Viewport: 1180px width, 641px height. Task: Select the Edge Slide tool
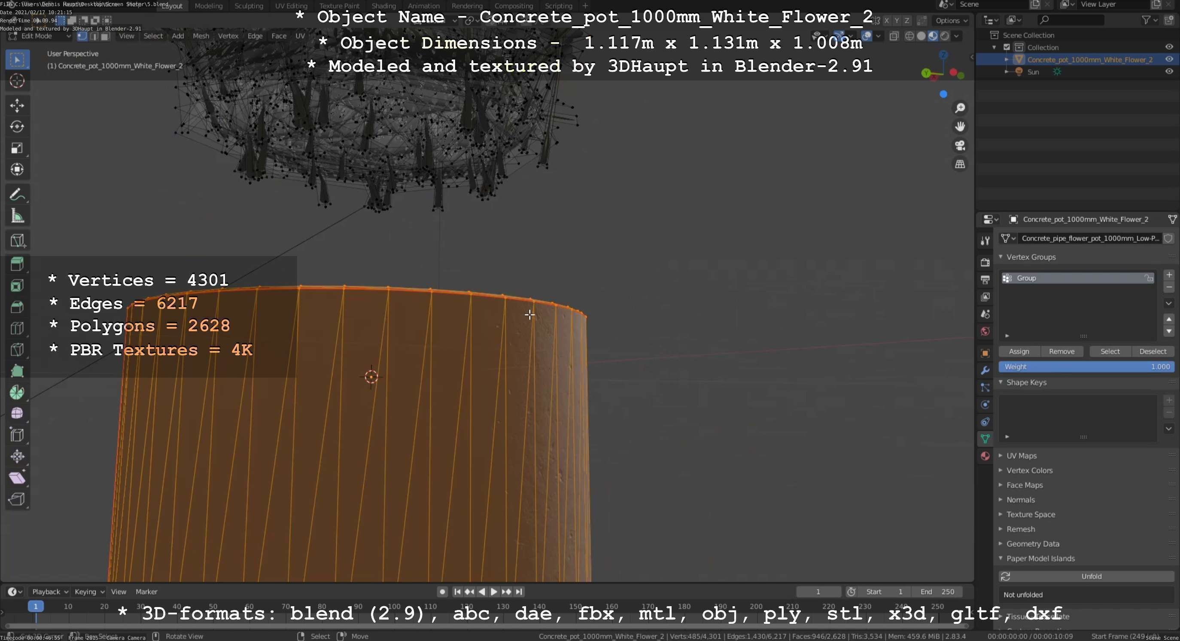click(x=18, y=435)
